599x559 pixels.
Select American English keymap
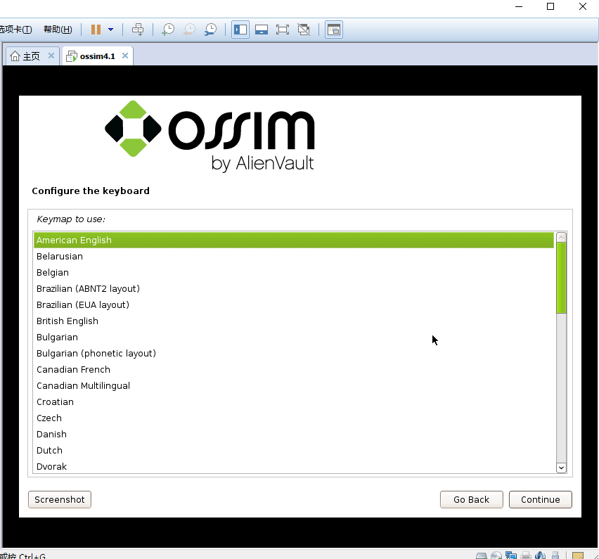click(x=293, y=240)
